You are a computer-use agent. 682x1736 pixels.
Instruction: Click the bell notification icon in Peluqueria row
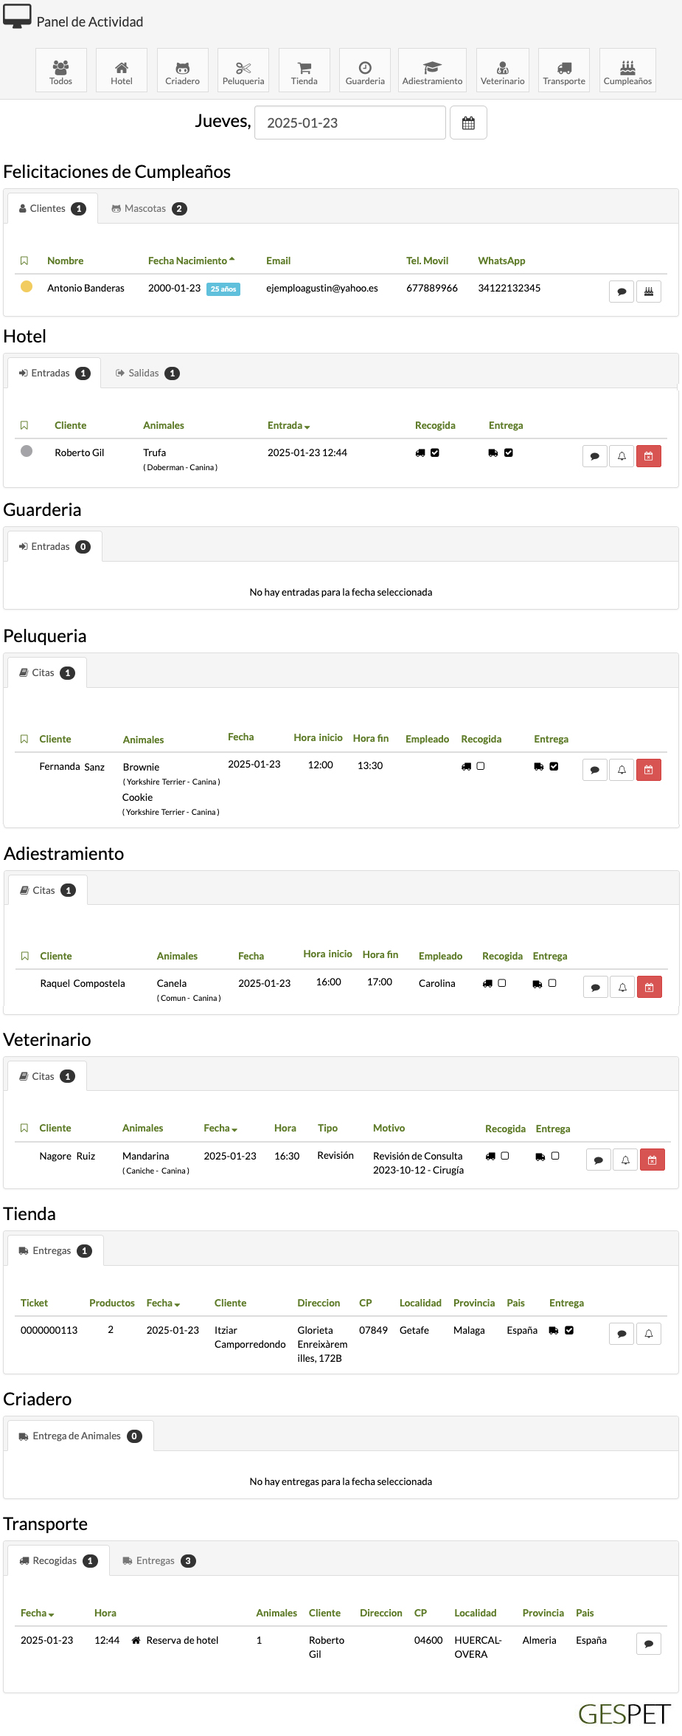tap(622, 770)
